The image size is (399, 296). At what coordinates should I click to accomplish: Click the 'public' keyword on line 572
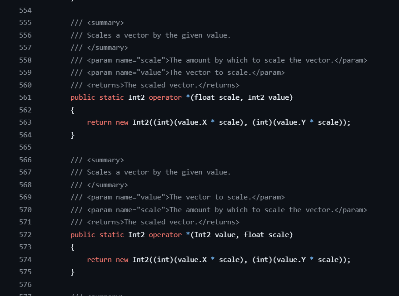[83, 234]
